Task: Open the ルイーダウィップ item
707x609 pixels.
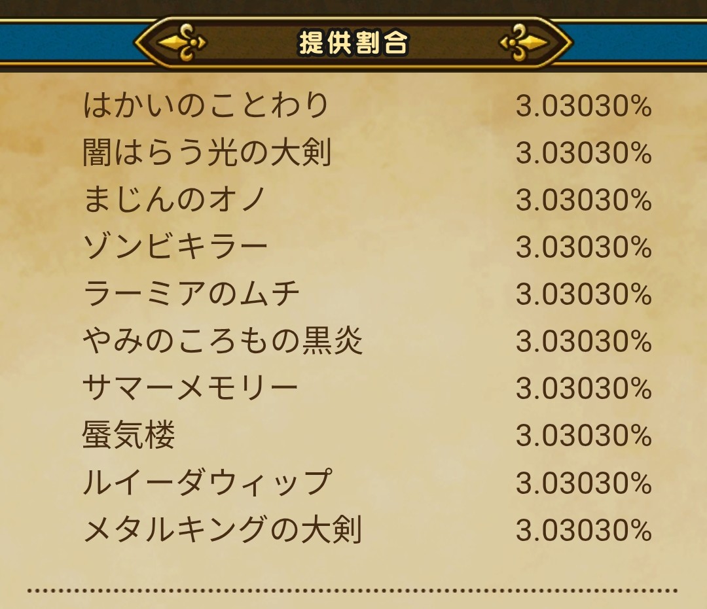Action: [207, 483]
